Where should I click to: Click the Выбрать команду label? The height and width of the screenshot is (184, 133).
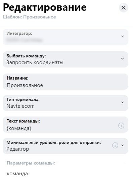(26, 56)
